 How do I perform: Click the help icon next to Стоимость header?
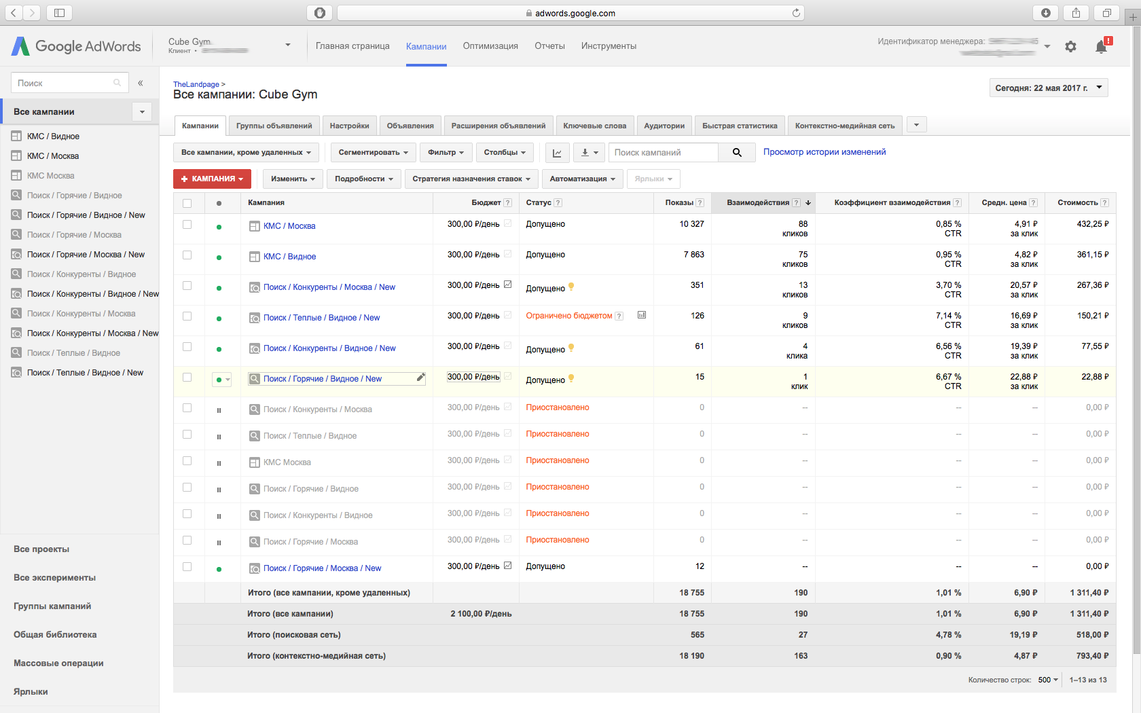1104,202
